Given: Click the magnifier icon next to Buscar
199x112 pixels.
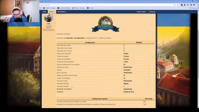Looking at the screenshot, I should tap(149, 12).
